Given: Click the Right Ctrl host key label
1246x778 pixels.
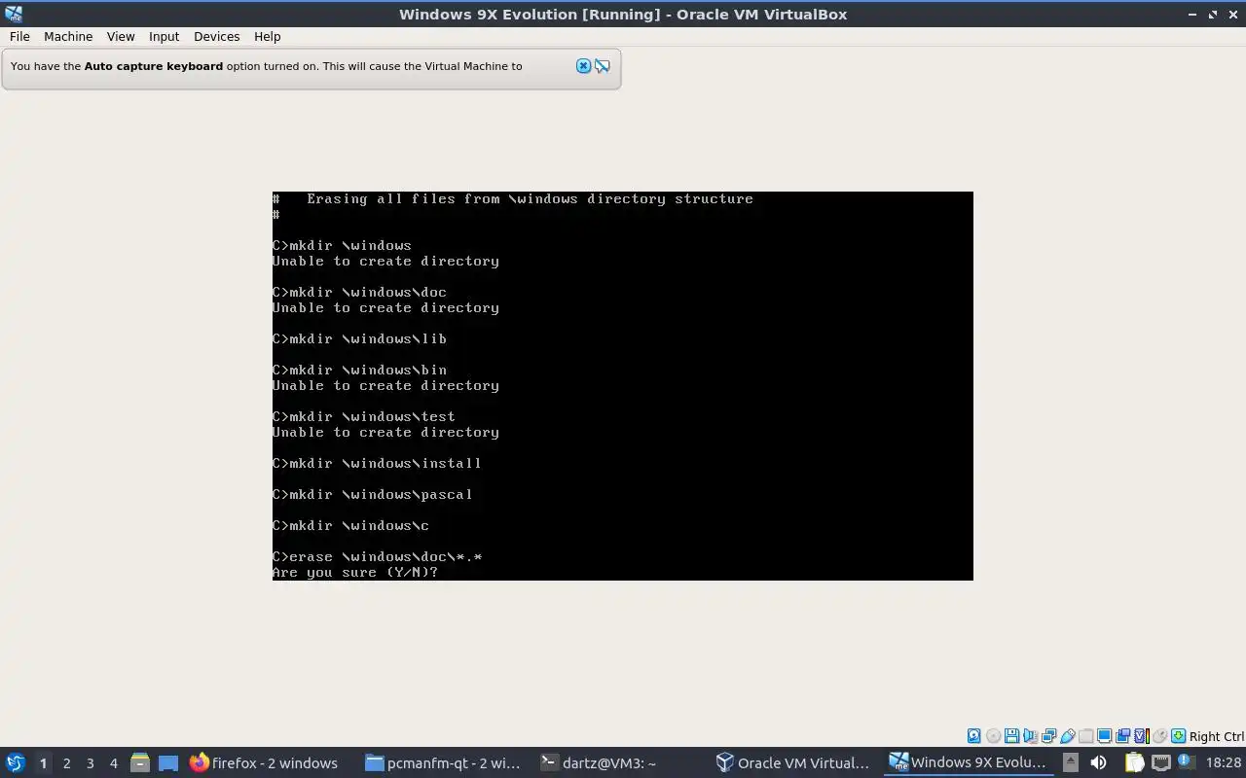Looking at the screenshot, I should click(1217, 736).
